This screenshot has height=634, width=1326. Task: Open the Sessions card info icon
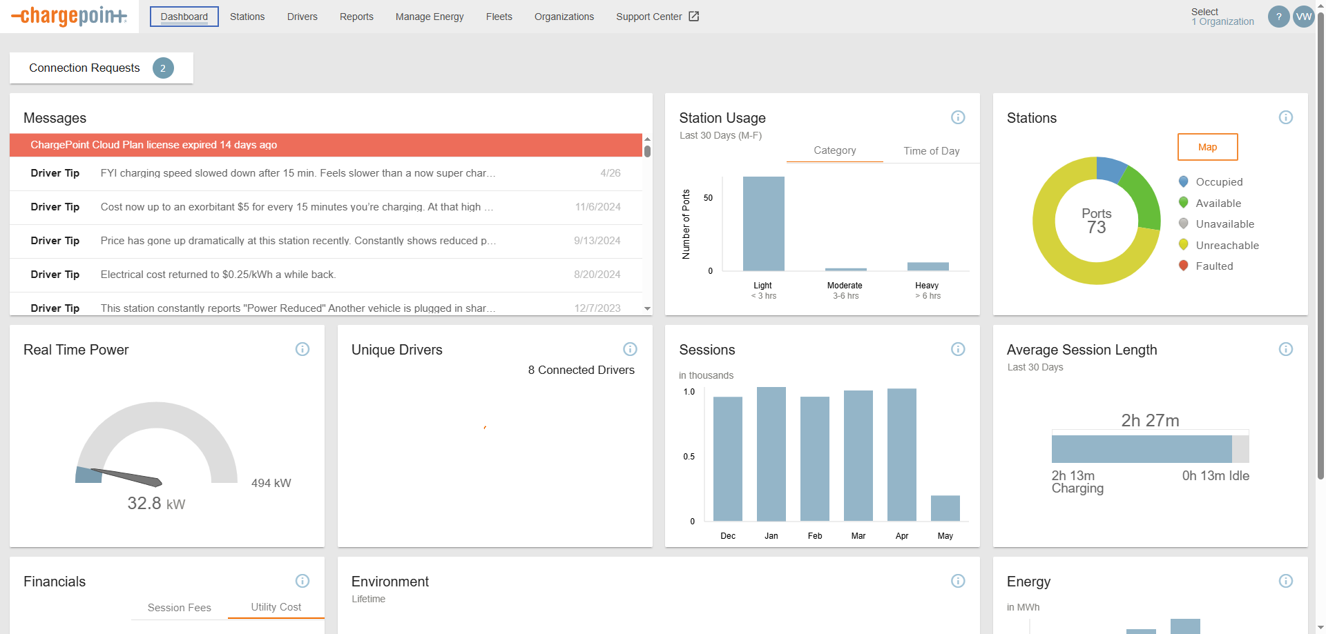pyautogui.click(x=957, y=349)
